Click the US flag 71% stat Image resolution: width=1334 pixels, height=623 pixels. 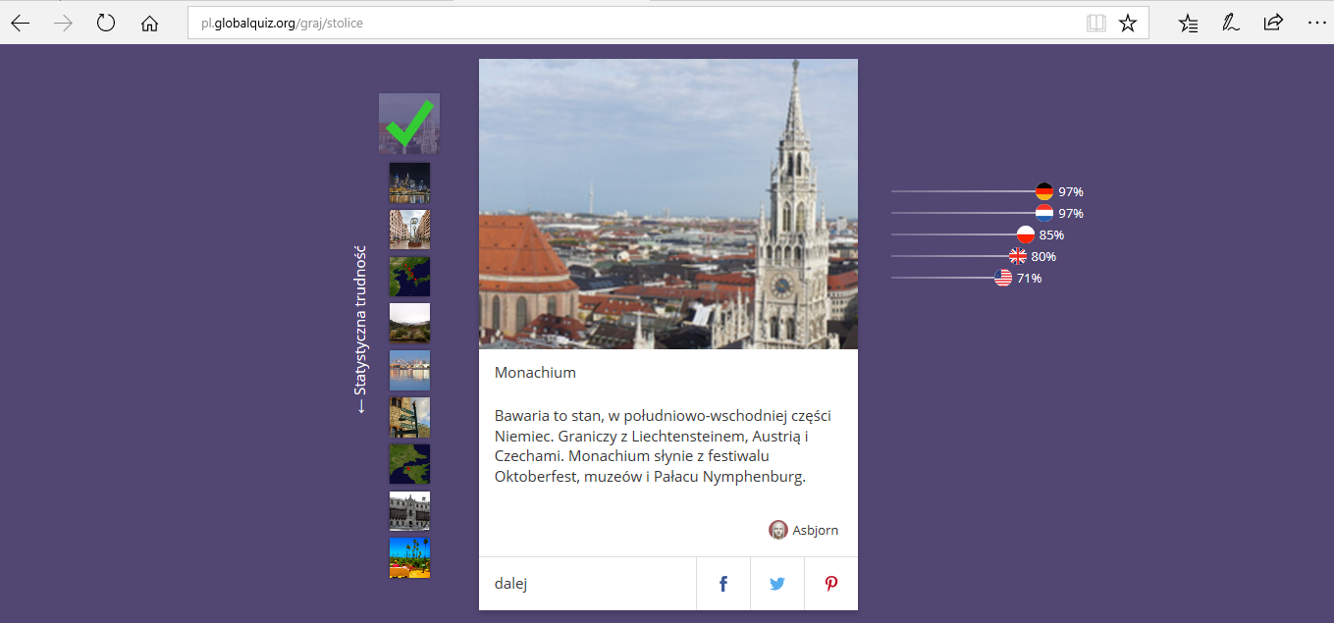pos(1003,278)
